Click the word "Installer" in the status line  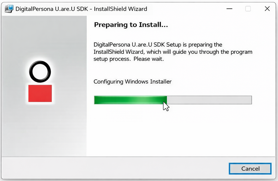pyautogui.click(x=160, y=81)
